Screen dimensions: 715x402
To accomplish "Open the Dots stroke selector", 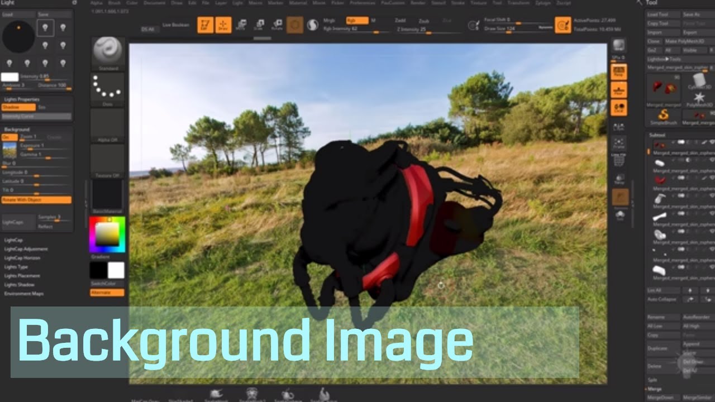I will tap(107, 89).
